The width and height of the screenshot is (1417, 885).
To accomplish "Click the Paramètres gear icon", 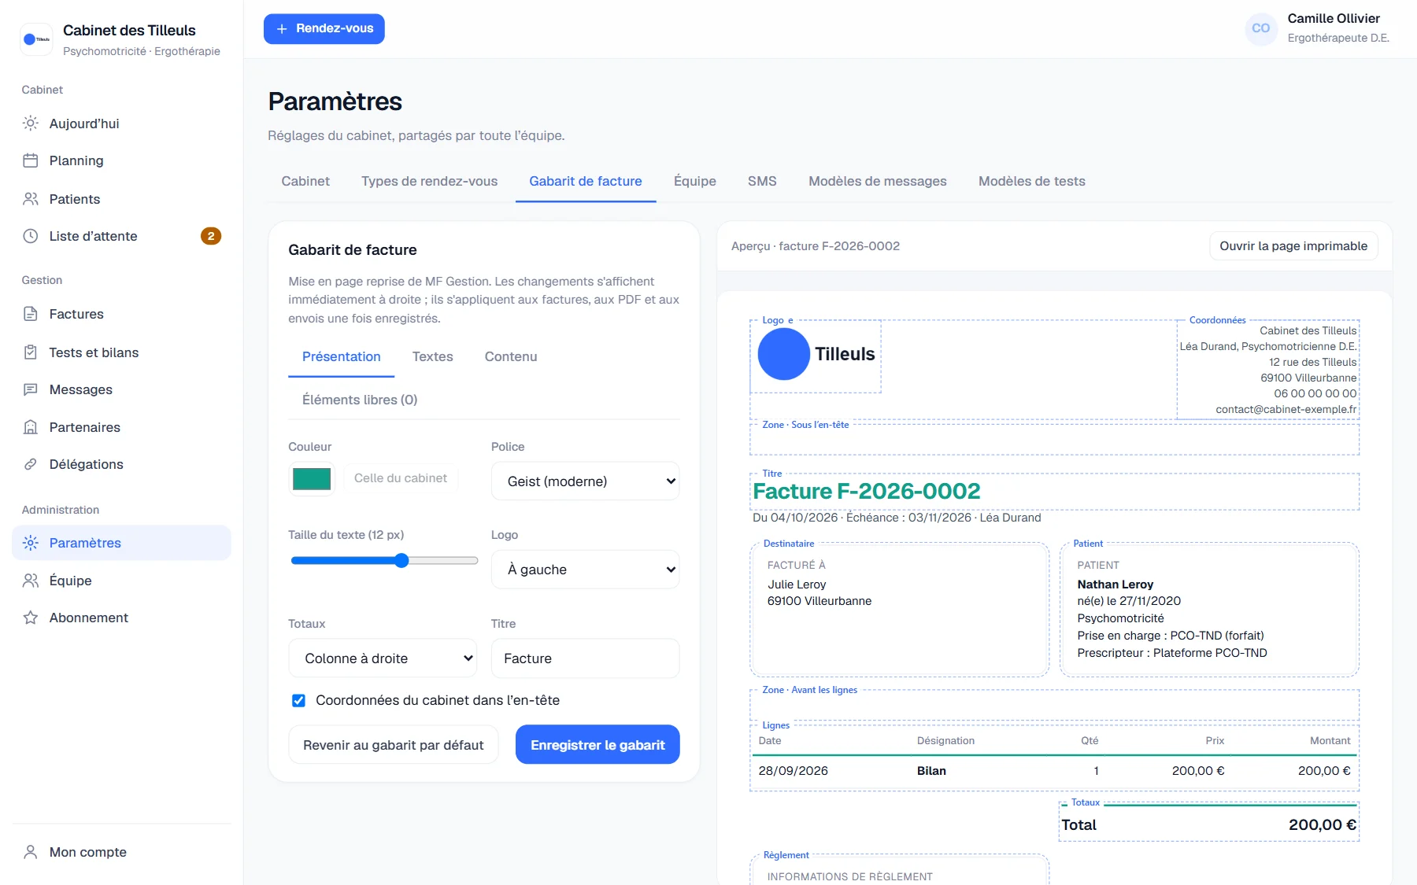I will [31, 543].
